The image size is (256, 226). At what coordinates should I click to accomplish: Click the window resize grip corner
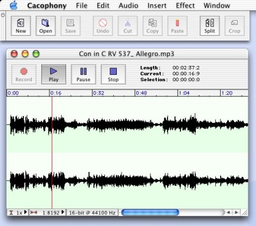point(245,212)
